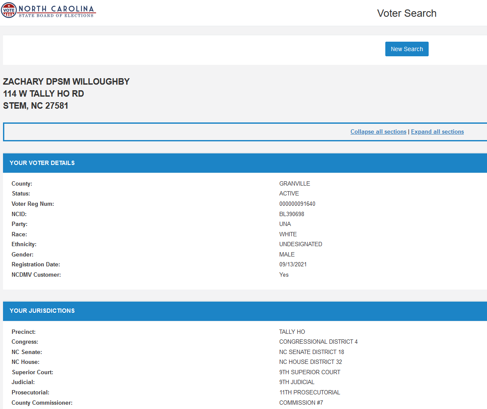Click the Gender value MALE
This screenshot has width=487, height=409.
[x=287, y=254]
